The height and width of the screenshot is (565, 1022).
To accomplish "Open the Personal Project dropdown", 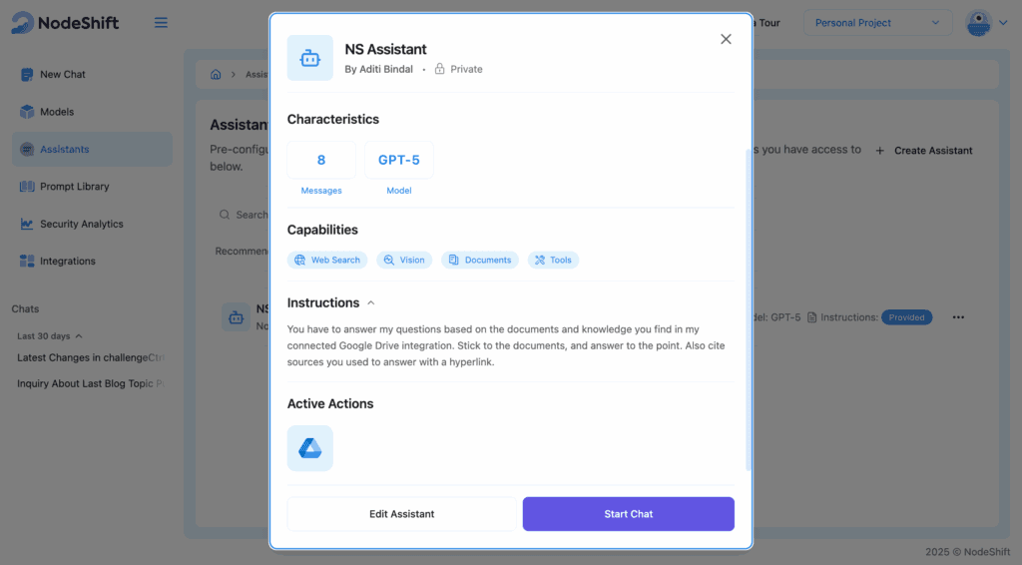I will 877,23.
